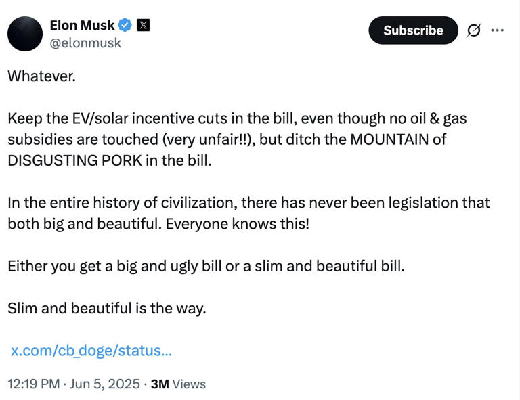Screen dimensions: 520x400
Task: Click the X affiliate badge icon
Action: tap(143, 26)
